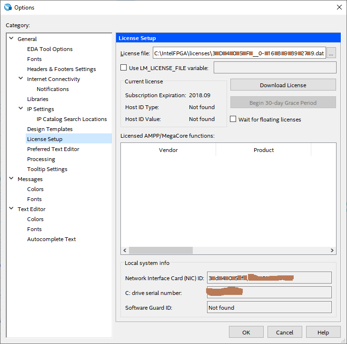347x344 pixels.
Task: Open Preferred Text Editor settings
Action: click(53, 149)
